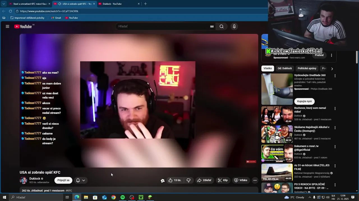Screen dimensions: 359x201
Task: Open Skúšame Najsilnejší Alkohol v Česku thumbnail
Action: [277, 134]
